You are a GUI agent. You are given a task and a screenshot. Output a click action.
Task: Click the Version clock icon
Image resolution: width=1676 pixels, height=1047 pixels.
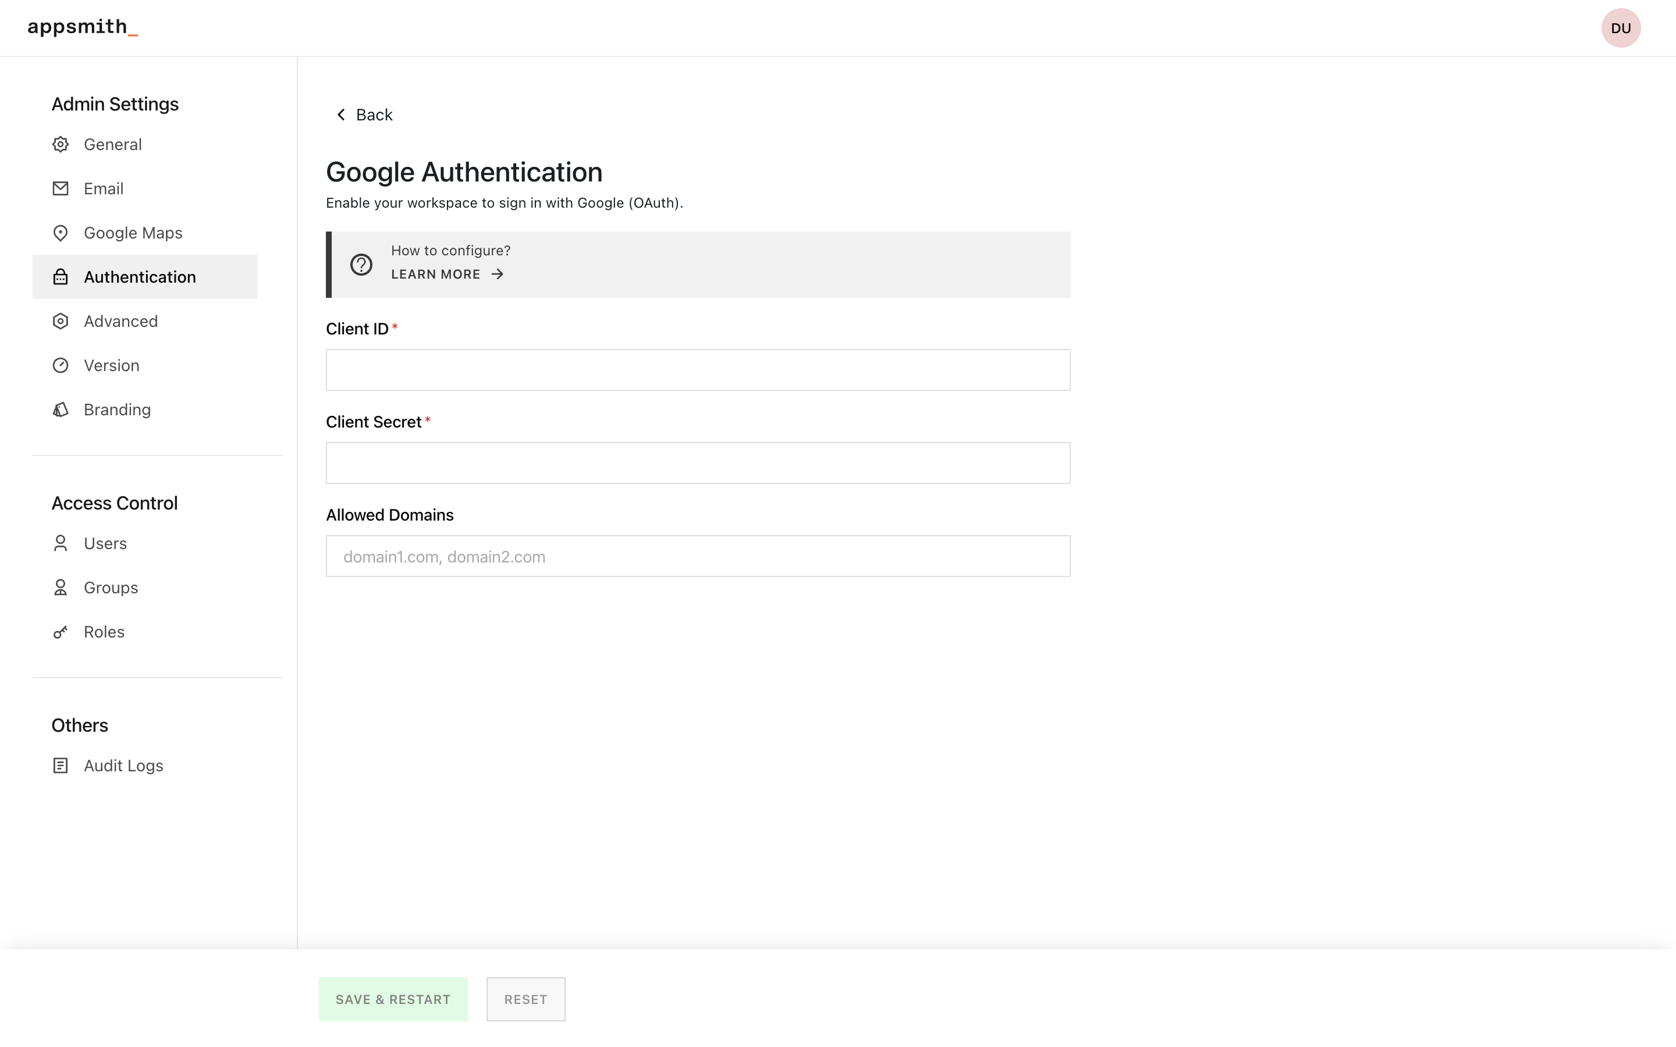coord(61,365)
